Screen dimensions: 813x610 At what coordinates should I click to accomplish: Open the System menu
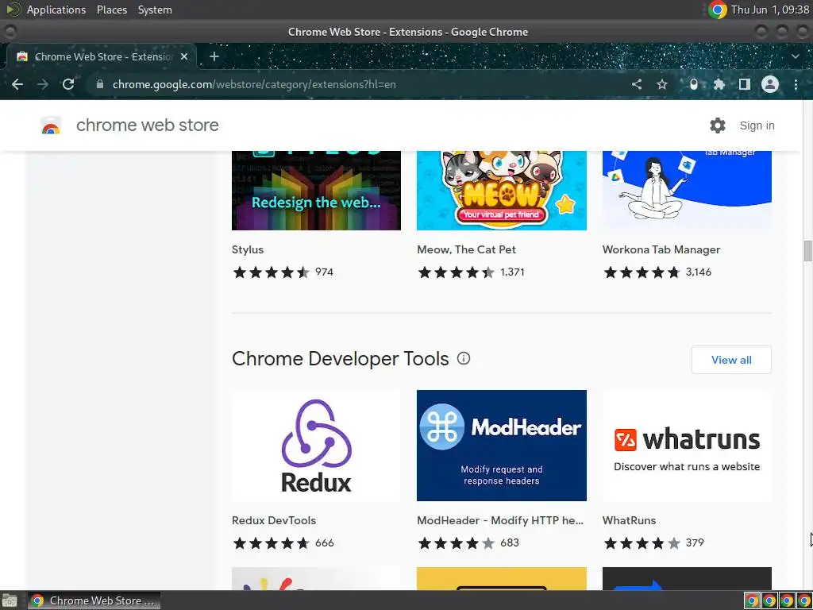pos(155,10)
